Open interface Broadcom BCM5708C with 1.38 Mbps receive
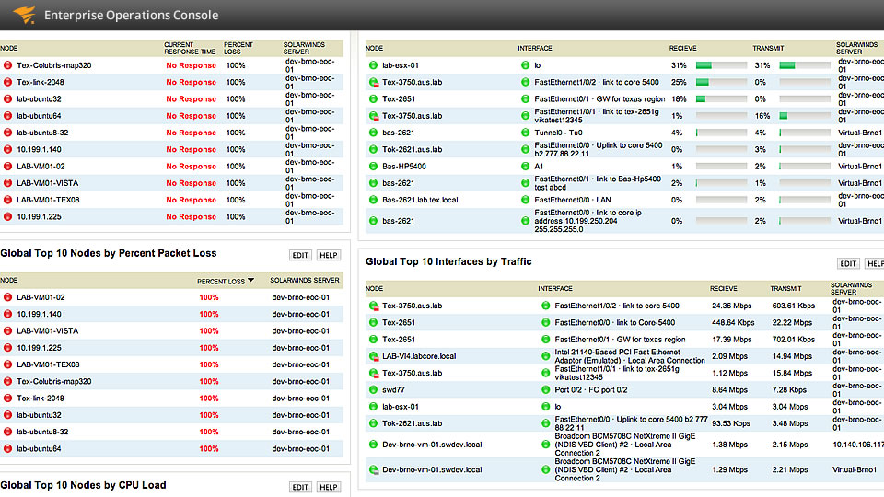Image resolution: width=884 pixels, height=497 pixels. point(624,445)
